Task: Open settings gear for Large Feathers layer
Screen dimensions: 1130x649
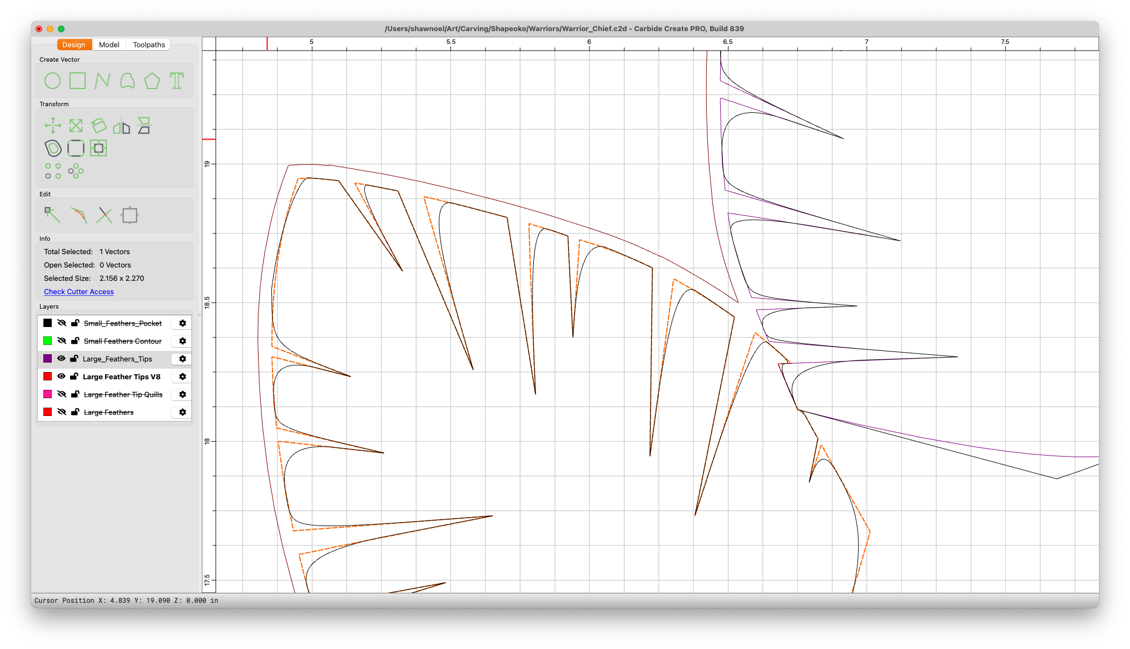Action: (x=182, y=412)
